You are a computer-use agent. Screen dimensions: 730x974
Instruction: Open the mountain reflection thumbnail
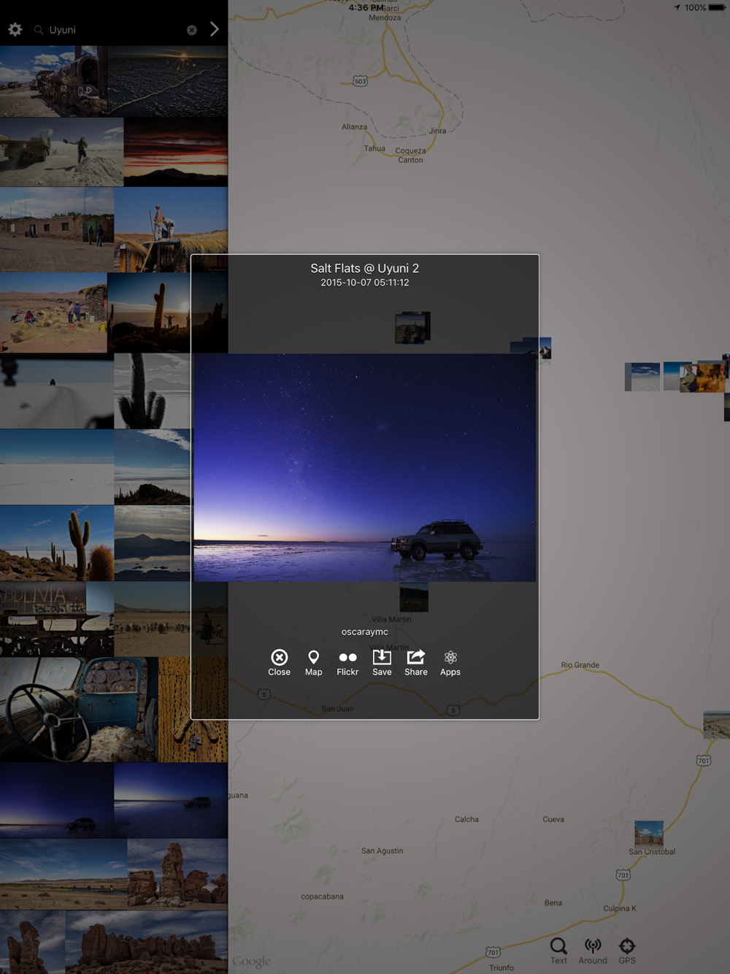point(153,543)
